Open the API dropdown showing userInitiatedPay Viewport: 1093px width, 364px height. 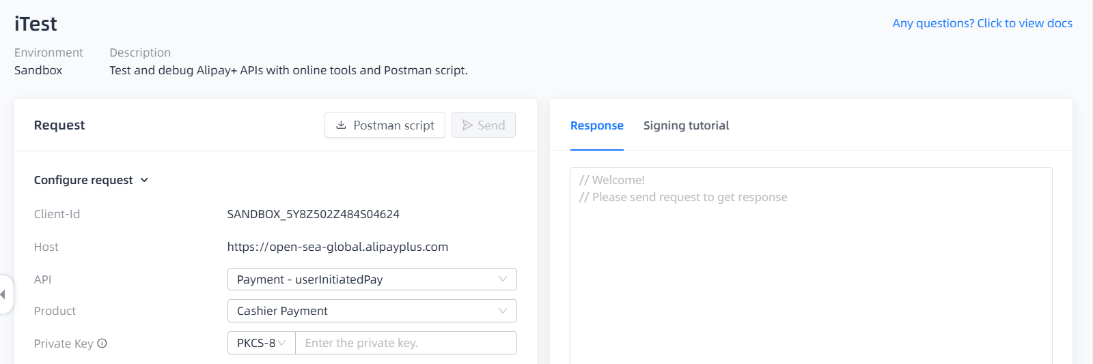(372, 279)
